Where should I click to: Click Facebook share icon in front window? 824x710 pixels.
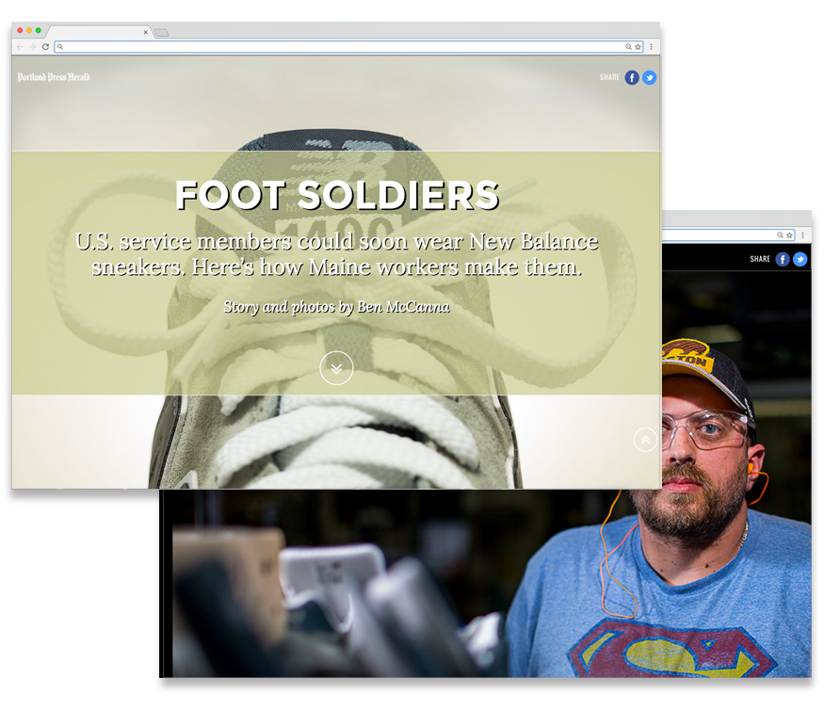point(632,78)
